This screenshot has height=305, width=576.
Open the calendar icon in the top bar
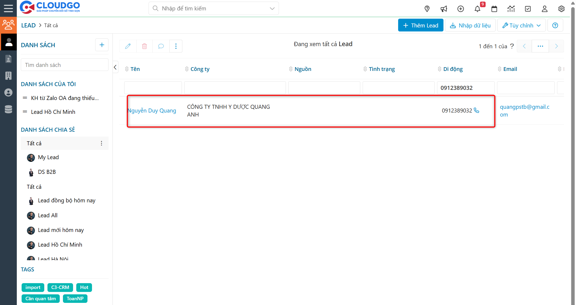tap(494, 9)
